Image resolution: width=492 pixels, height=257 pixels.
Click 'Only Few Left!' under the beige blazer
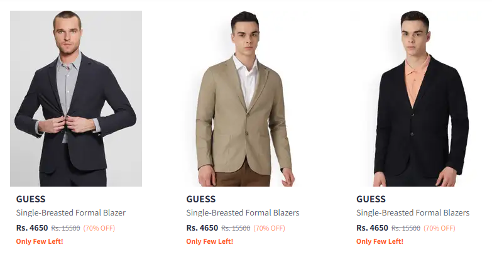(210, 241)
